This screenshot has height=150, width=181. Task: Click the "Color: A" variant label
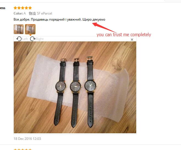click(20, 13)
